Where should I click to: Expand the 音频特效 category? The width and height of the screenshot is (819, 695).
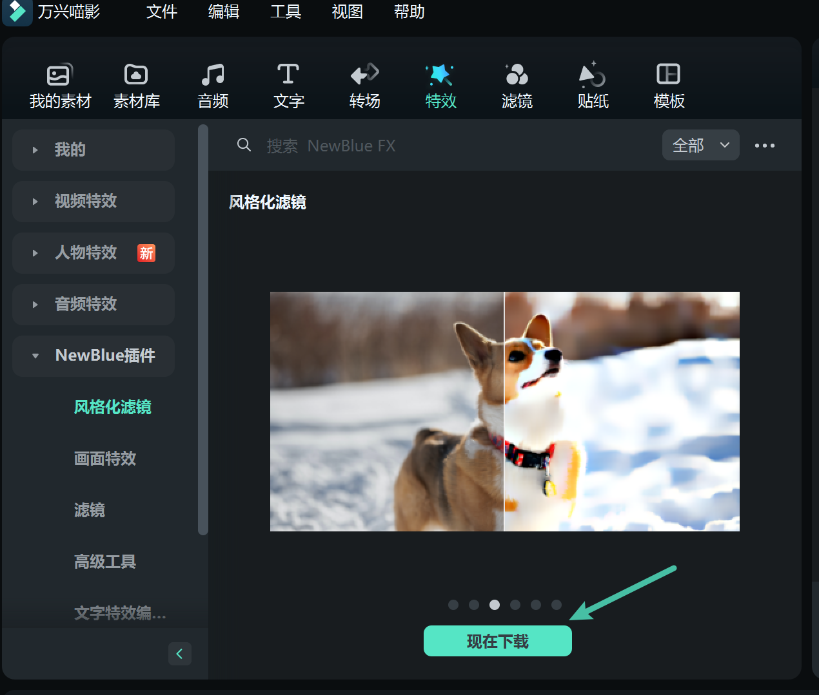click(x=93, y=304)
